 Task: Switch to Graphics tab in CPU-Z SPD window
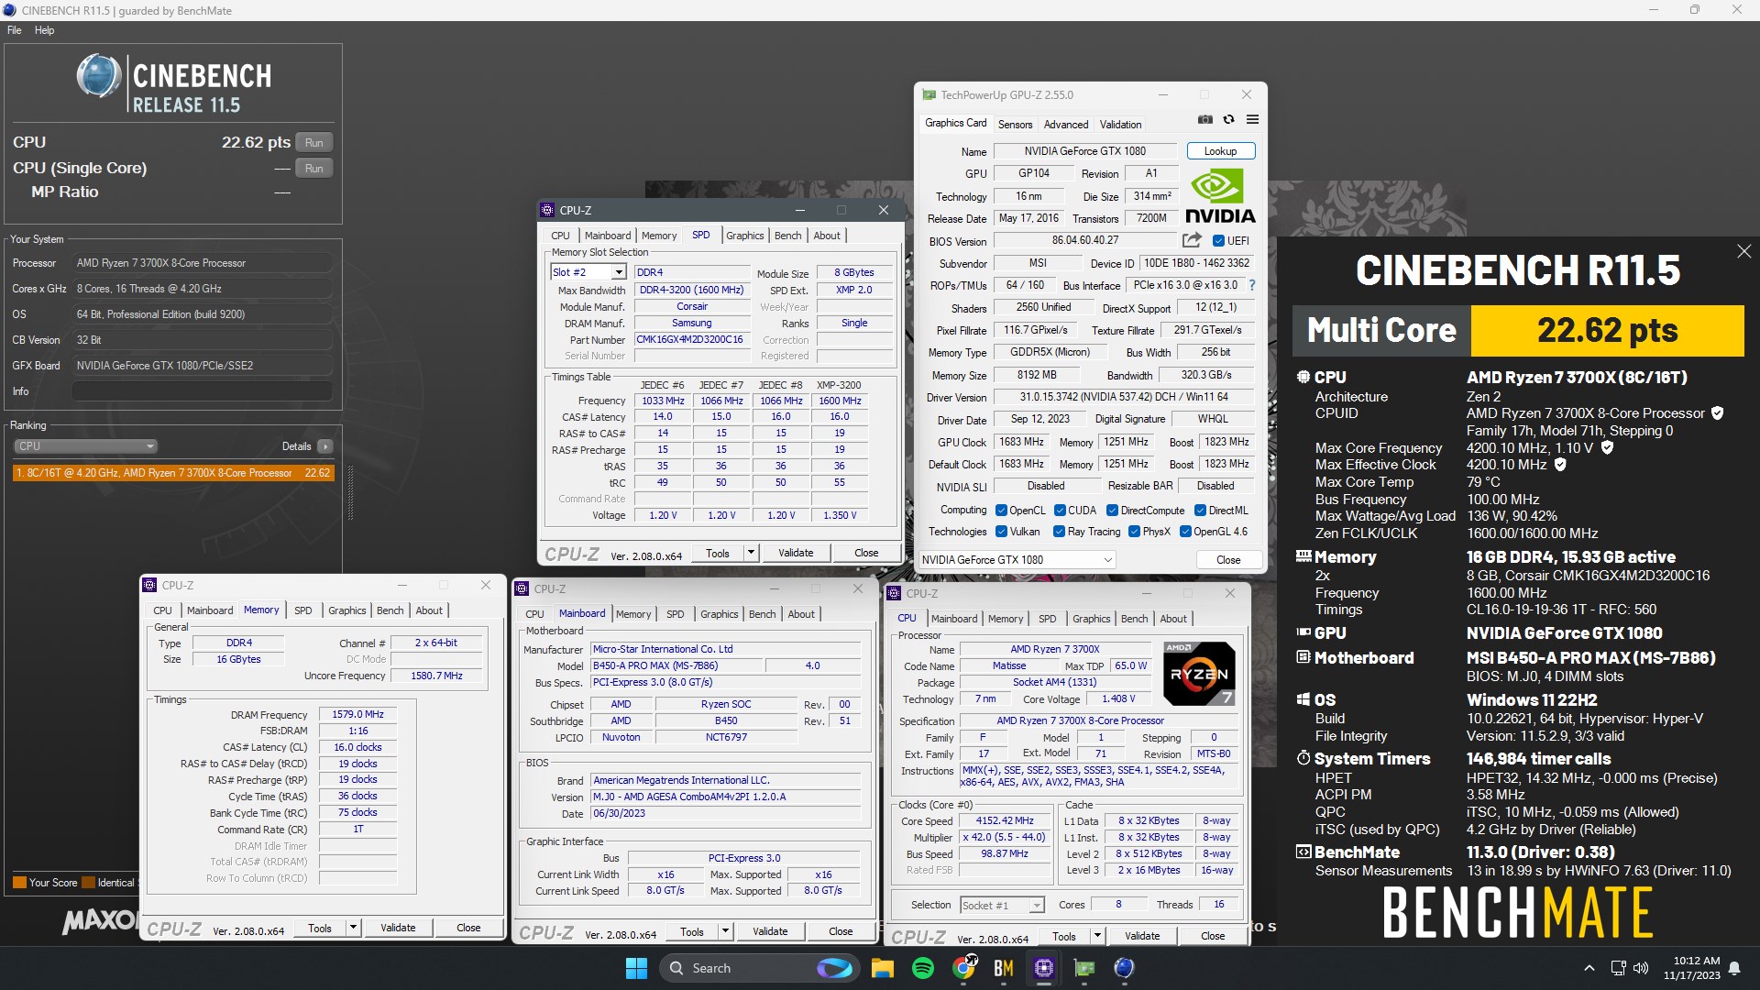point(744,236)
